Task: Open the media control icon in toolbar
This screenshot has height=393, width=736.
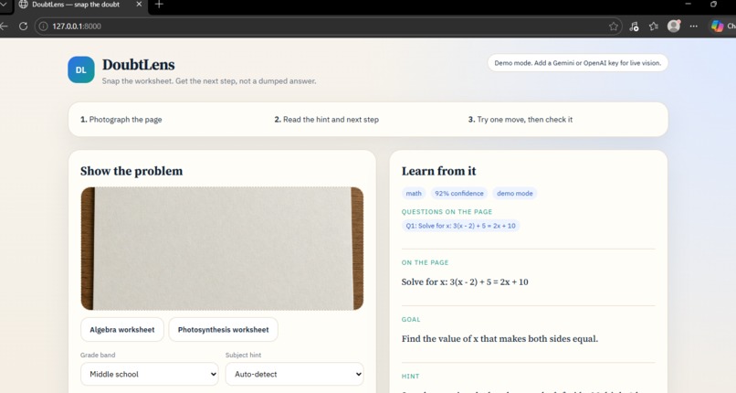Action: pyautogui.click(x=634, y=27)
